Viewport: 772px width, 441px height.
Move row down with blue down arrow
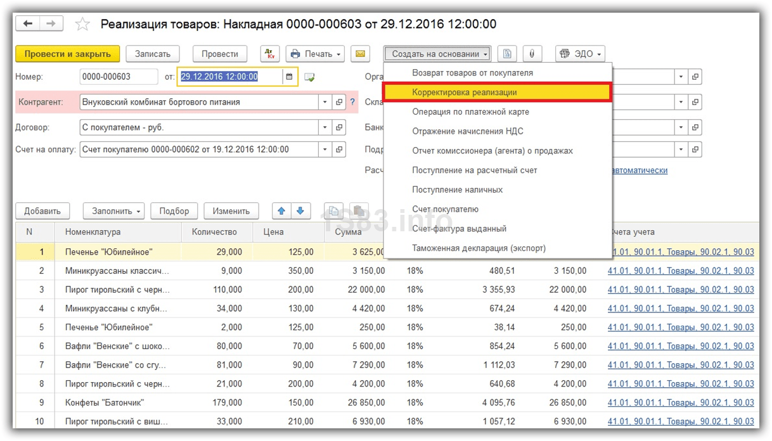[x=300, y=211]
